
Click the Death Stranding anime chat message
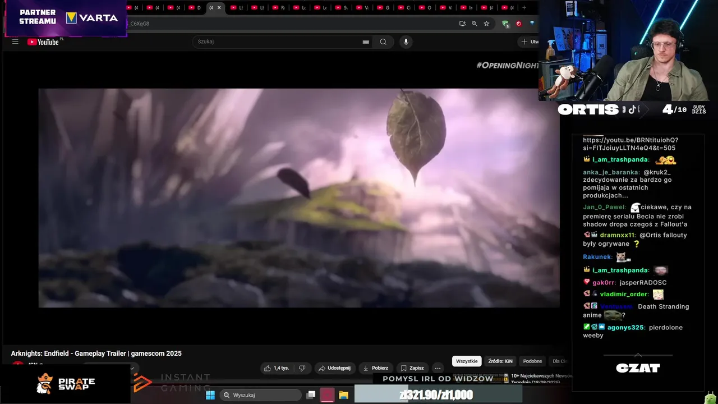click(x=636, y=311)
